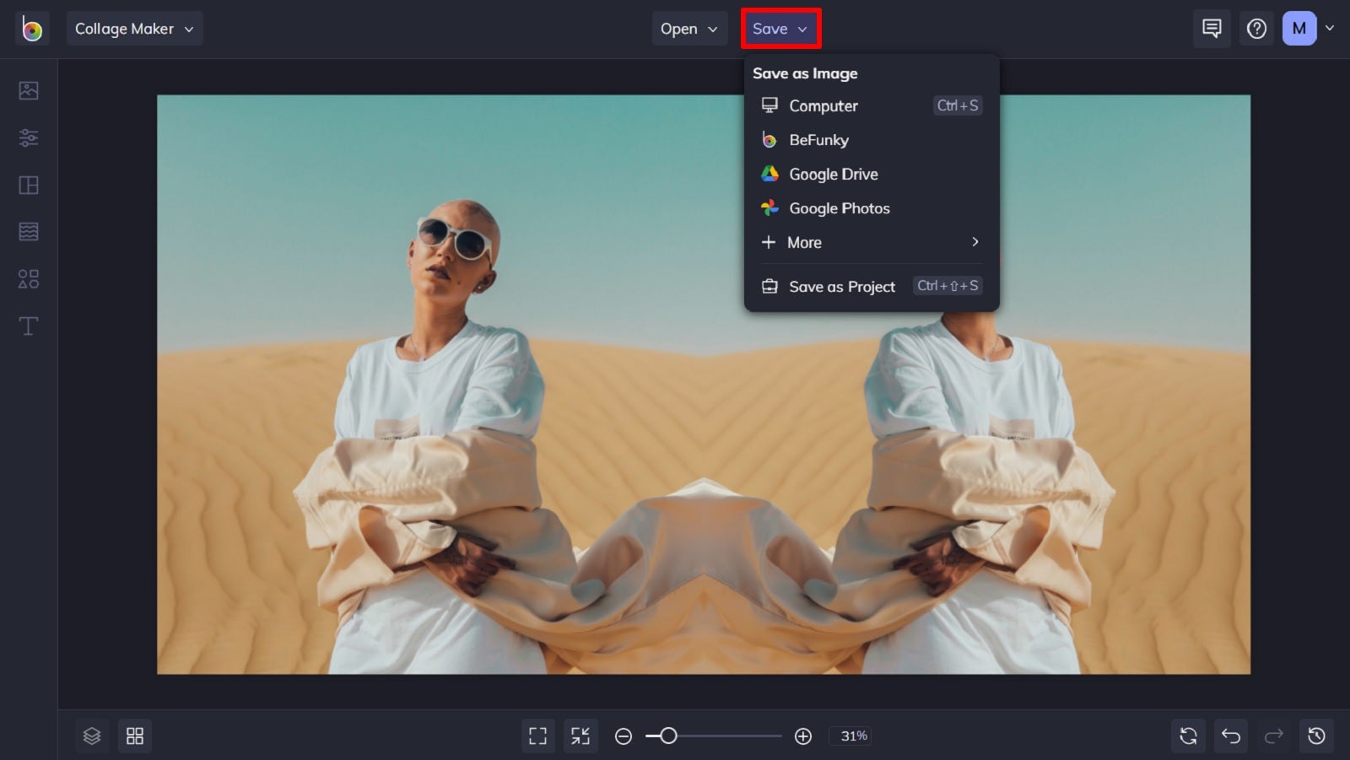This screenshot has width=1350, height=760.
Task: Select the Text tool in sidebar
Action: 28,325
